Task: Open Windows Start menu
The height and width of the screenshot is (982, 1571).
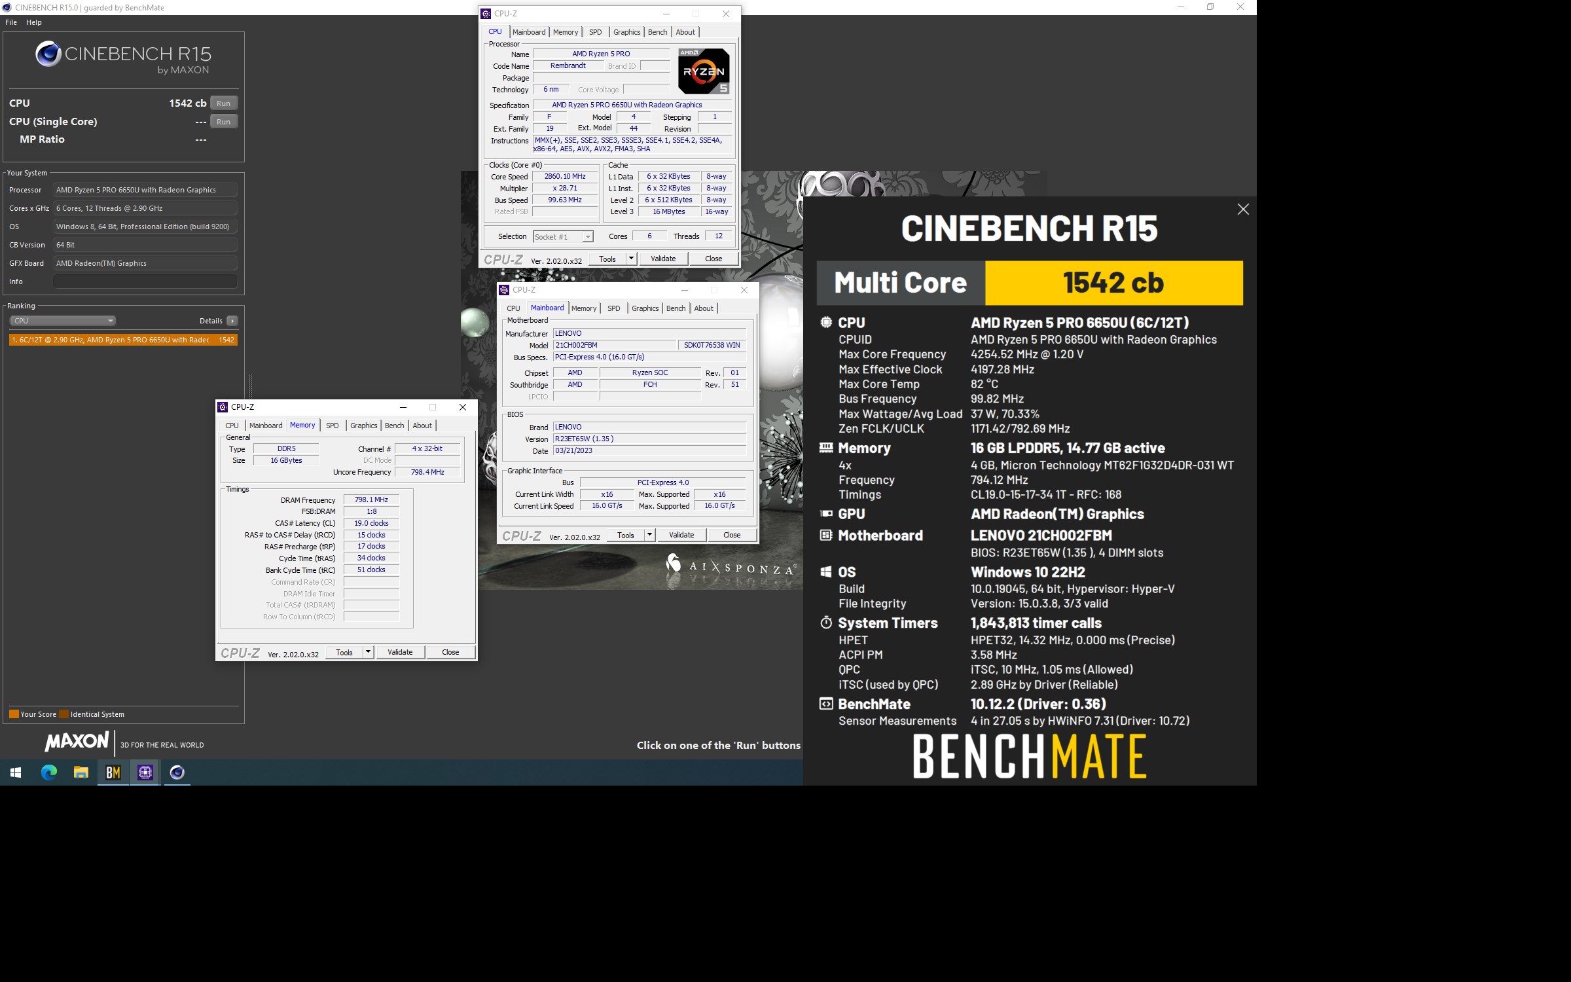Action: (16, 773)
